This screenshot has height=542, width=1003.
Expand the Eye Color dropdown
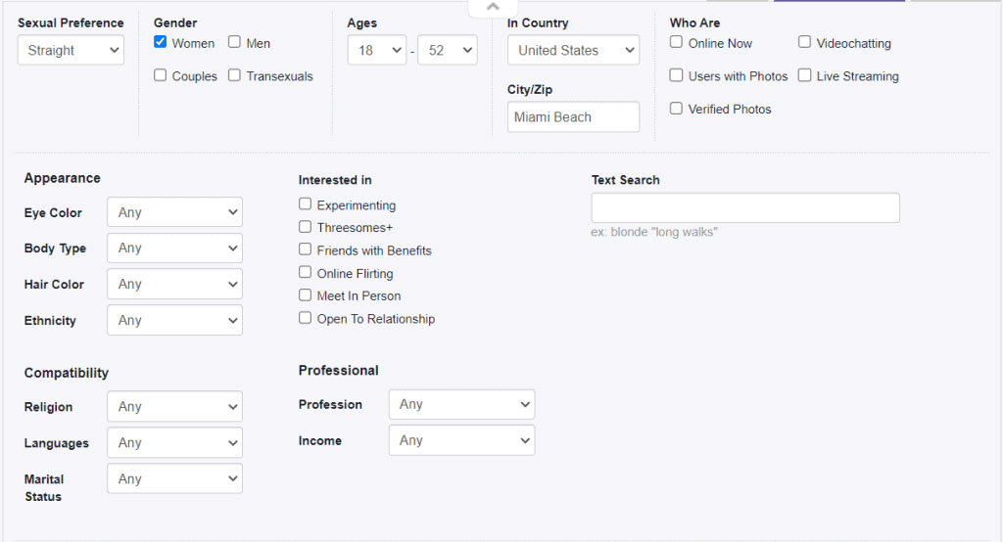(175, 212)
